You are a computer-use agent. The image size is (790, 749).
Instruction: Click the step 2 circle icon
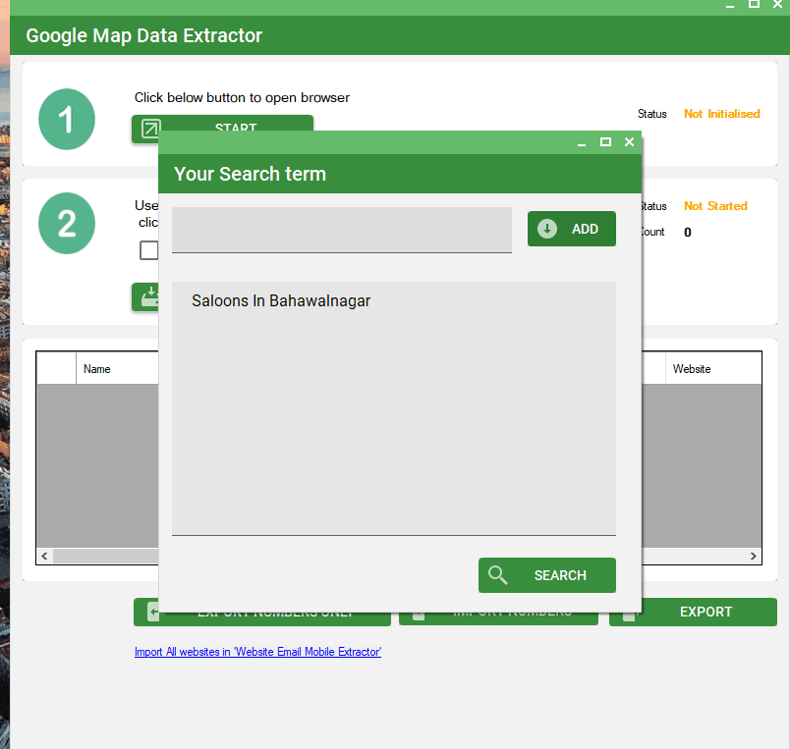pos(67,223)
